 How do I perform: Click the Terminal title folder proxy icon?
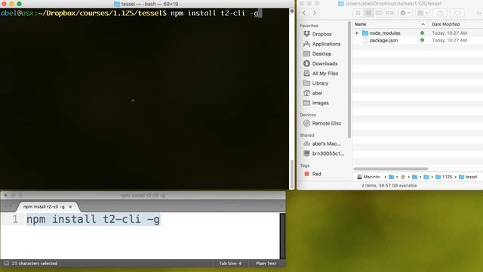click(117, 4)
